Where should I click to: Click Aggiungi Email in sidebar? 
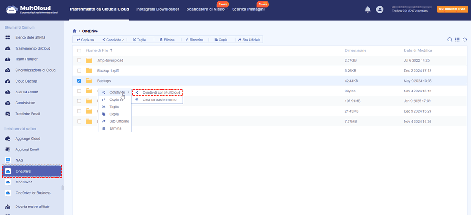tap(27, 149)
